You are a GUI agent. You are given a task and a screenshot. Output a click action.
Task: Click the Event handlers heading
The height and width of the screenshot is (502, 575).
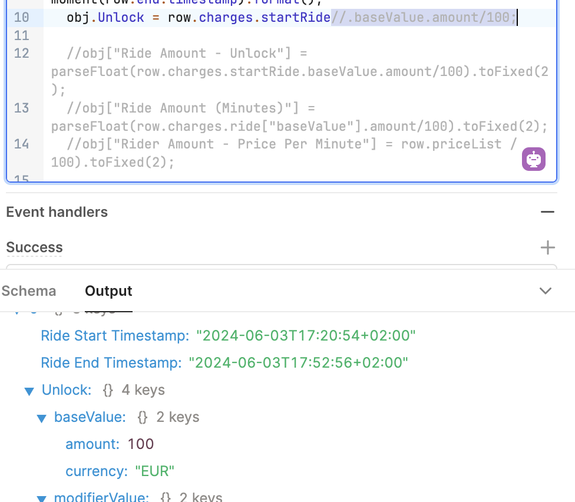pyautogui.click(x=57, y=212)
